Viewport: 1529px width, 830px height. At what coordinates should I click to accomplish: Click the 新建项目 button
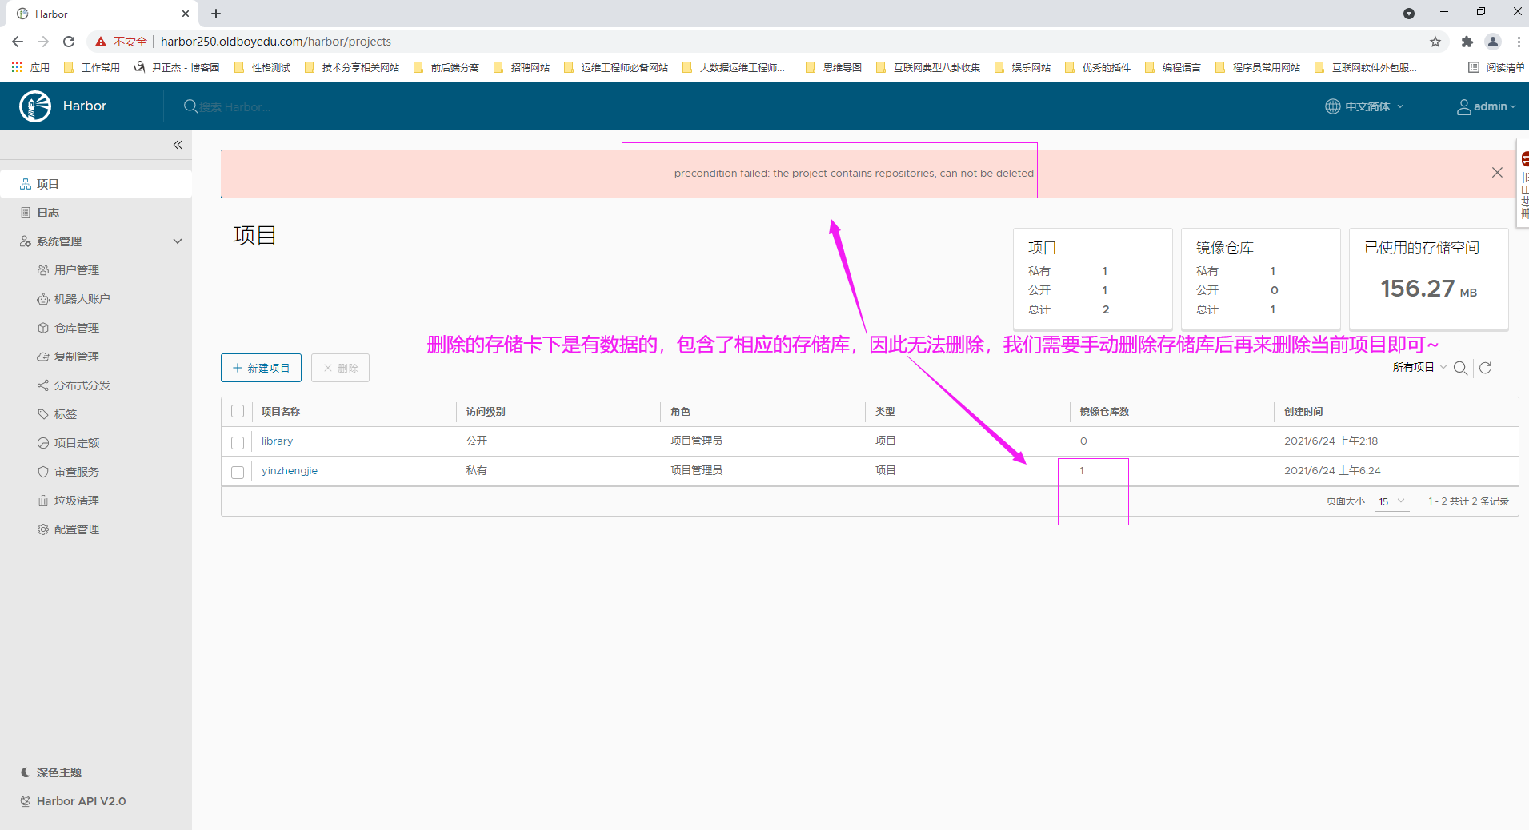pos(261,368)
